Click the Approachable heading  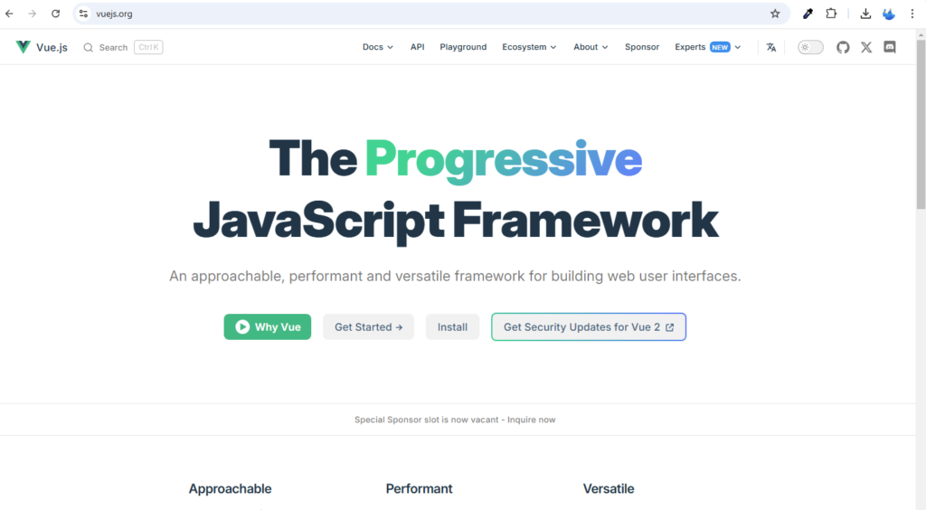pos(231,488)
